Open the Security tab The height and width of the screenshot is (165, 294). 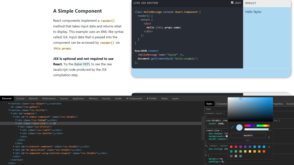point(106,98)
